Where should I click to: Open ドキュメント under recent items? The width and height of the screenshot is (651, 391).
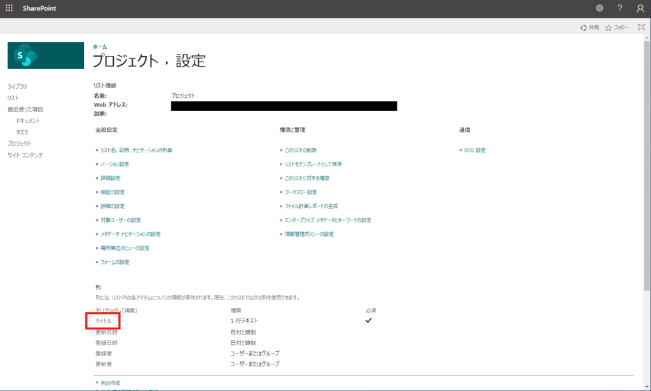click(x=28, y=121)
